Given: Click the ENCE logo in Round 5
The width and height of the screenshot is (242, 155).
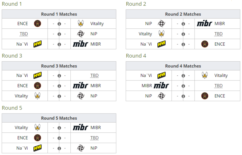Looking at the screenshot, I should coord(37,138).
